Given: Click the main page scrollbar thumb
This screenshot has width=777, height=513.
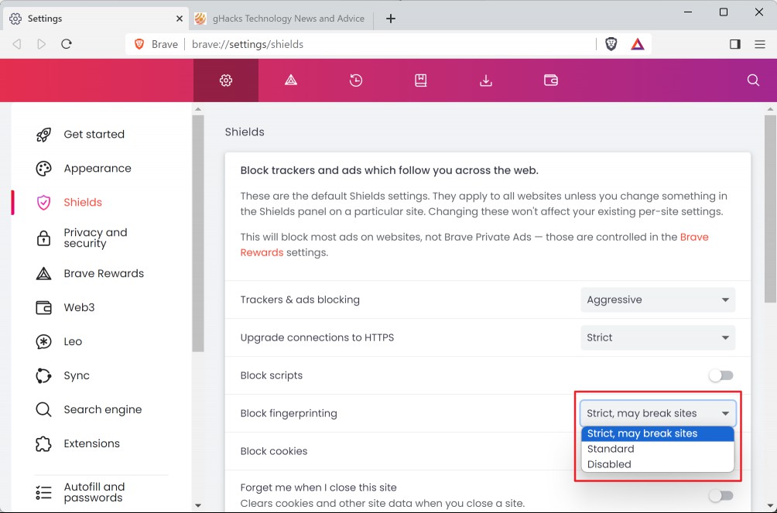Looking at the screenshot, I should tap(770, 209).
